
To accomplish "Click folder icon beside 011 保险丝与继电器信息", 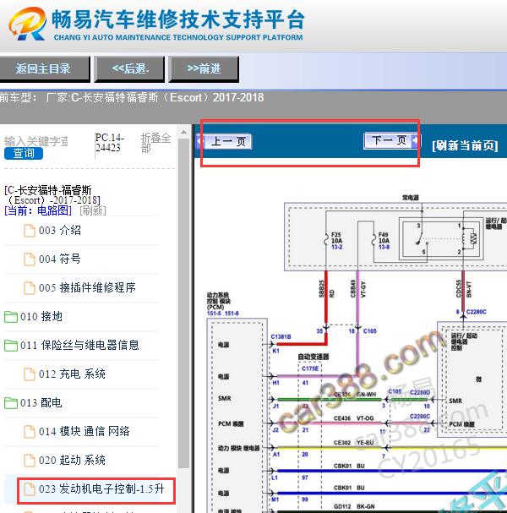I will [11, 346].
